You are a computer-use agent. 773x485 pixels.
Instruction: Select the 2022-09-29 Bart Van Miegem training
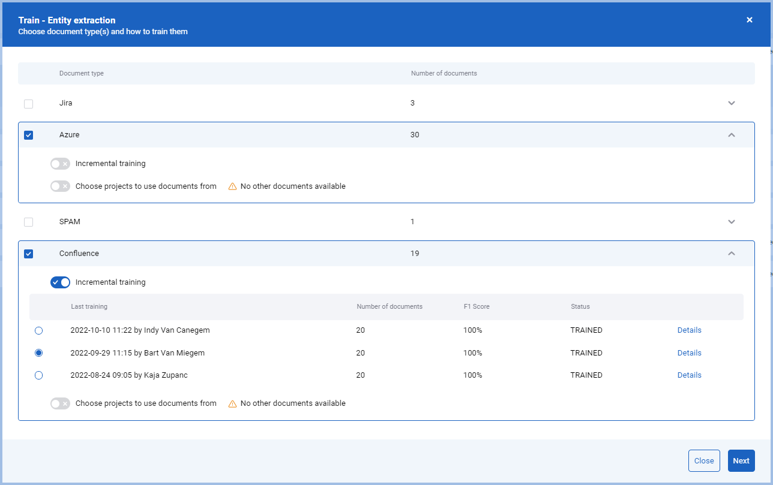39,353
